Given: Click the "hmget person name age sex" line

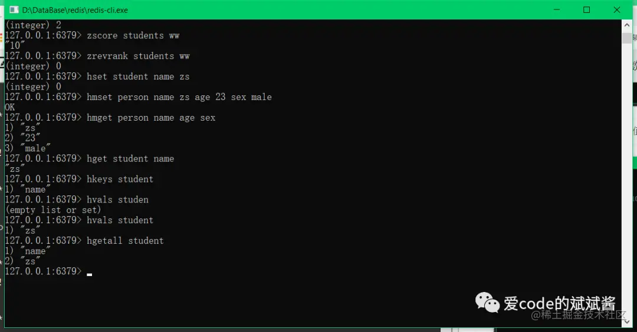Looking at the screenshot, I should (110, 118).
